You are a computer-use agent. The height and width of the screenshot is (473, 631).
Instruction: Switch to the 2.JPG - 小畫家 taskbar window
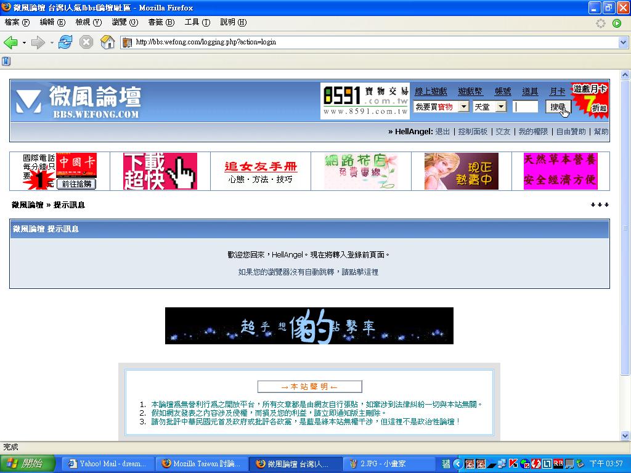tap(389, 464)
